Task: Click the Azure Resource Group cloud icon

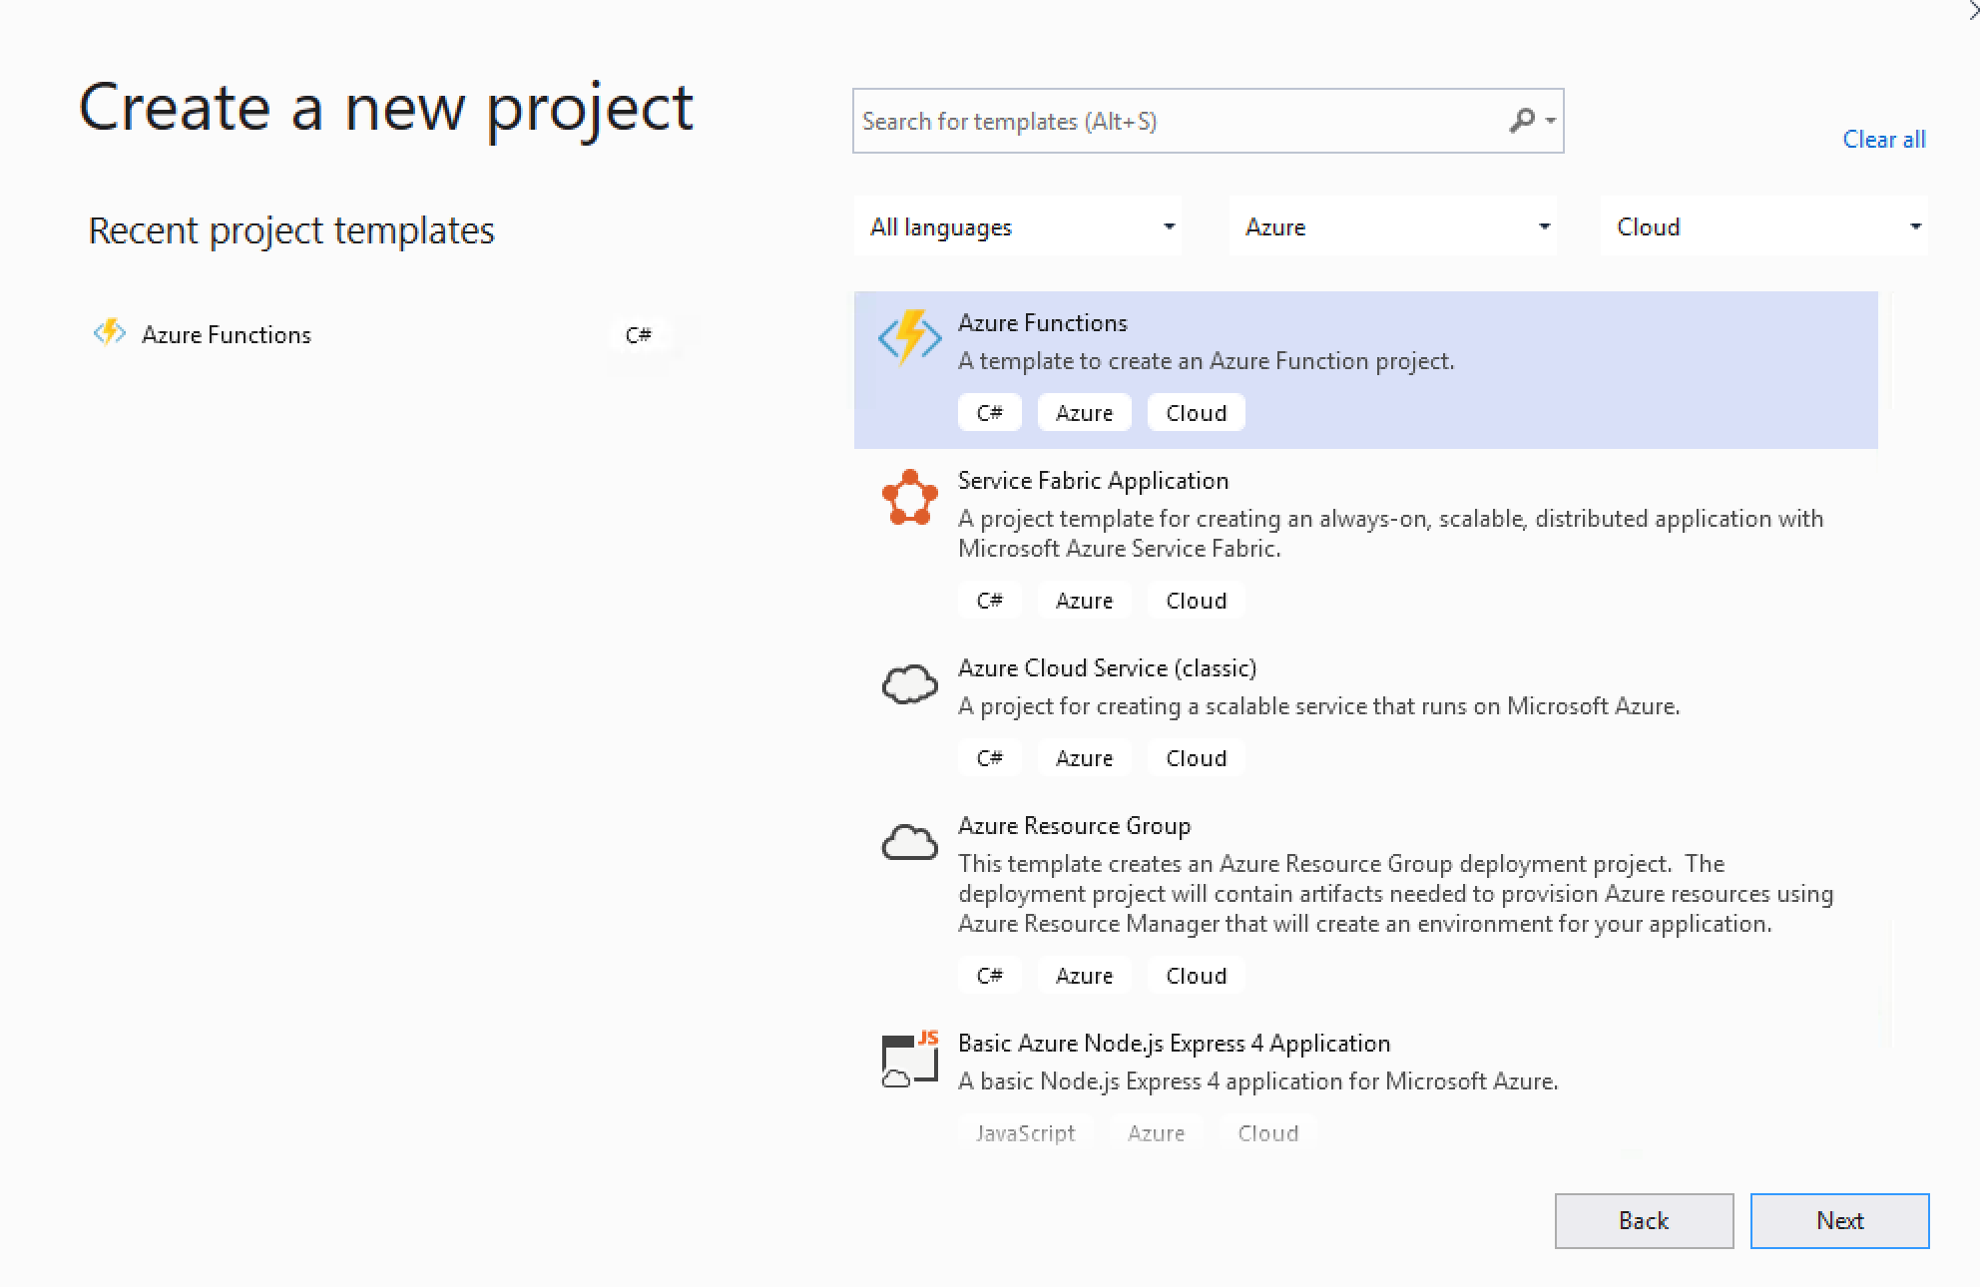Action: (x=909, y=843)
